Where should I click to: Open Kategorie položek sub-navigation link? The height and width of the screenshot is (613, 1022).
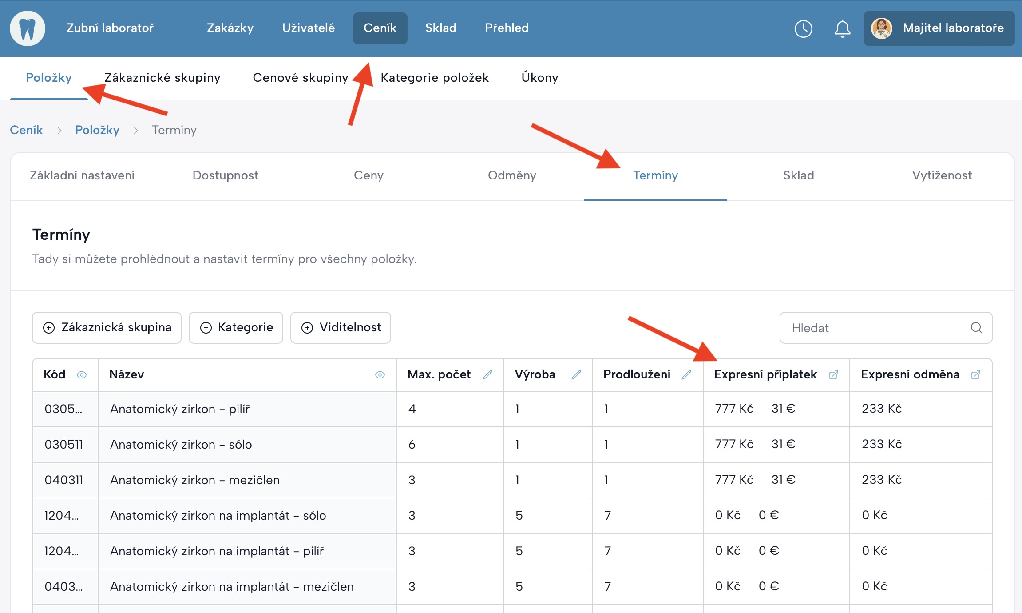[434, 78]
